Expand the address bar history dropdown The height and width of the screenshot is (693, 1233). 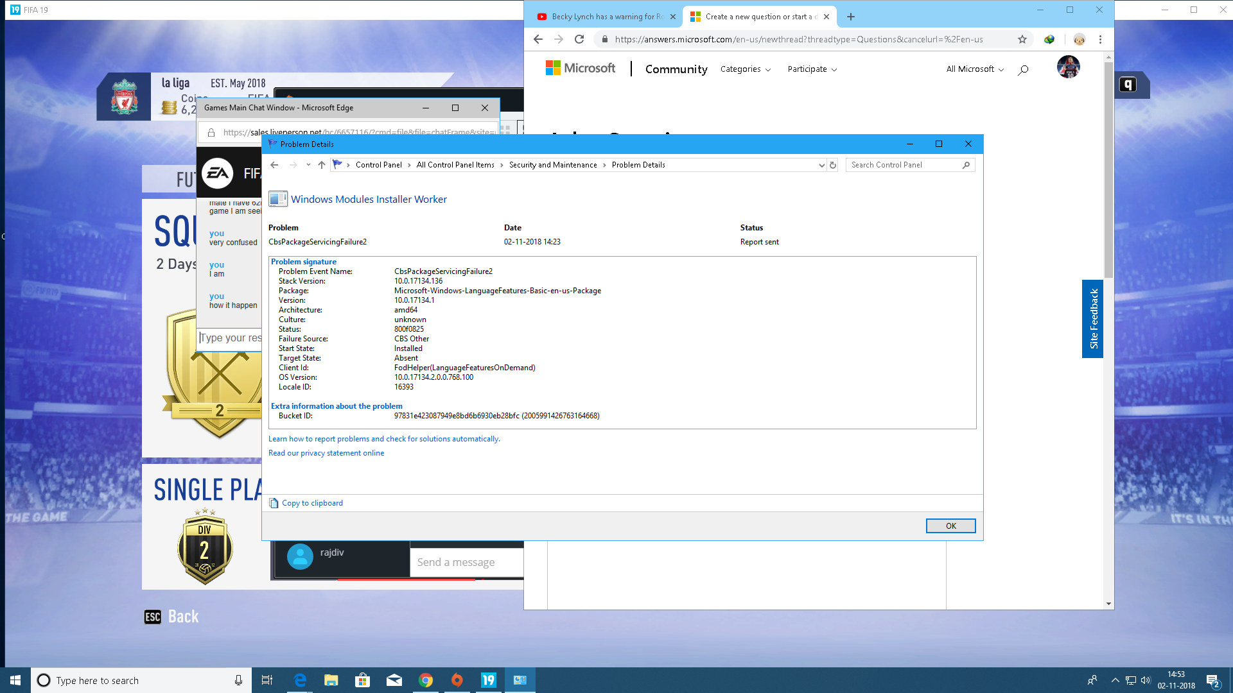(x=821, y=165)
